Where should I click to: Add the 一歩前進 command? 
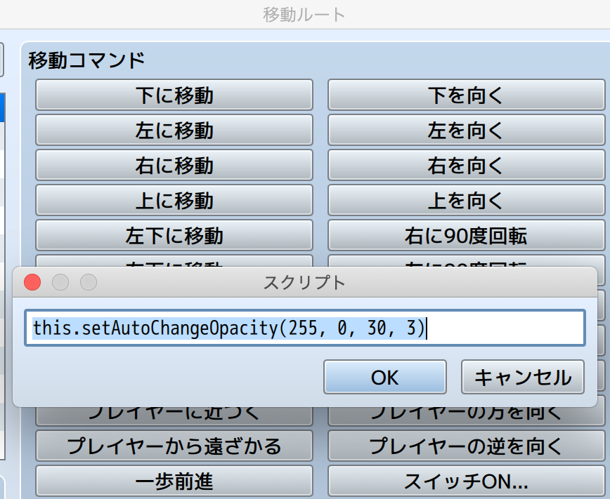[x=174, y=481]
